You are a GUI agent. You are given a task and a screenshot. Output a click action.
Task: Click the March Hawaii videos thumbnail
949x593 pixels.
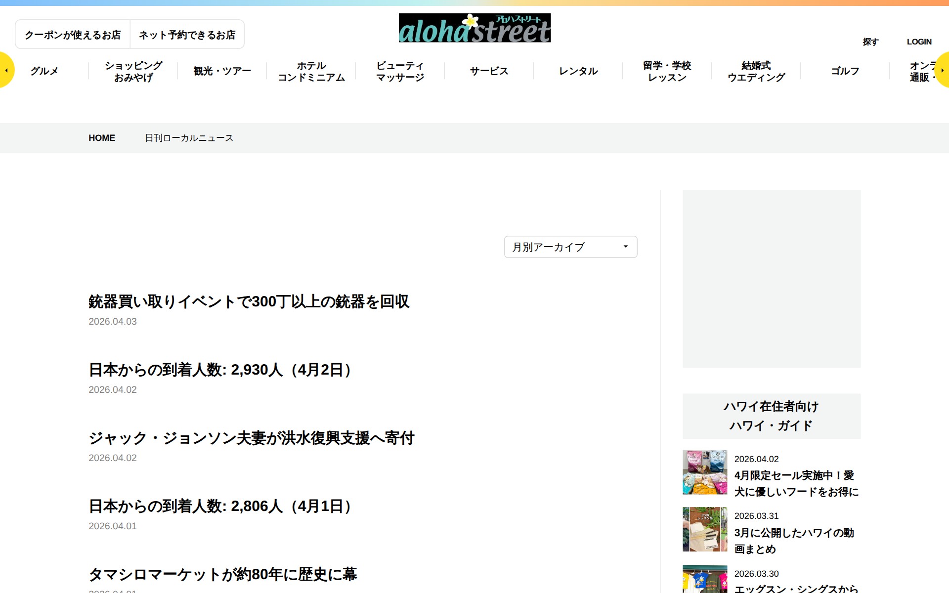click(704, 529)
